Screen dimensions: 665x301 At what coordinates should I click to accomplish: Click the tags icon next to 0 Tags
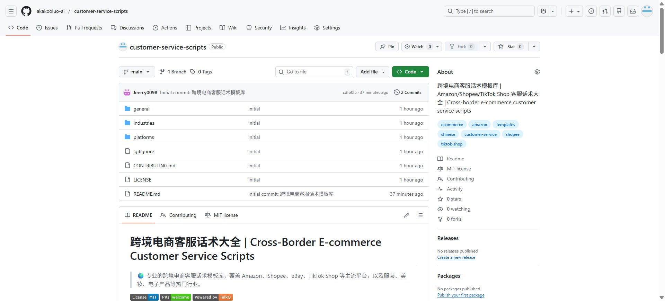point(193,72)
